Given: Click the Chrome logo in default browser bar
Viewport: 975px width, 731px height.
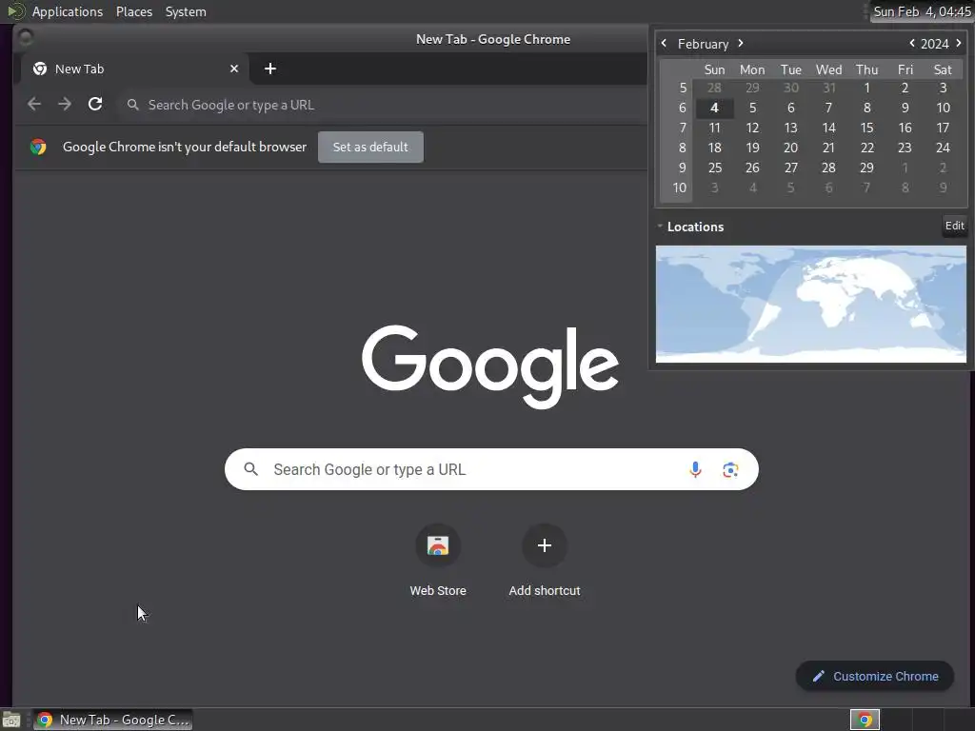Looking at the screenshot, I should 38,147.
